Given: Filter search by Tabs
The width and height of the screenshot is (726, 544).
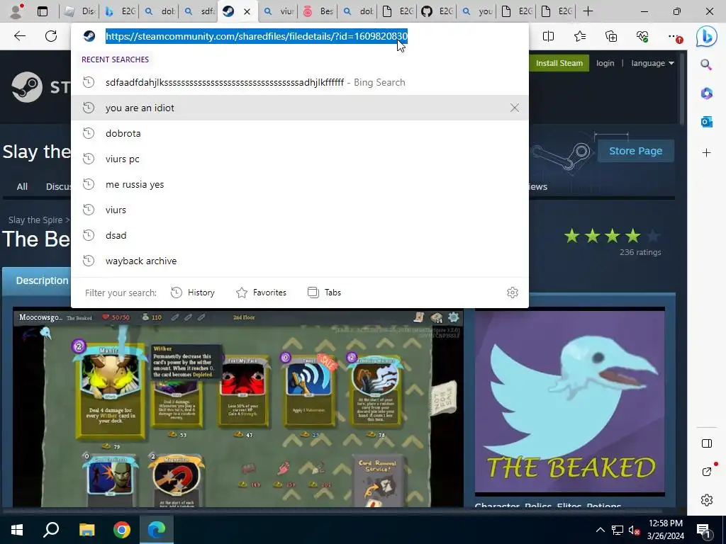Looking at the screenshot, I should 324,293.
